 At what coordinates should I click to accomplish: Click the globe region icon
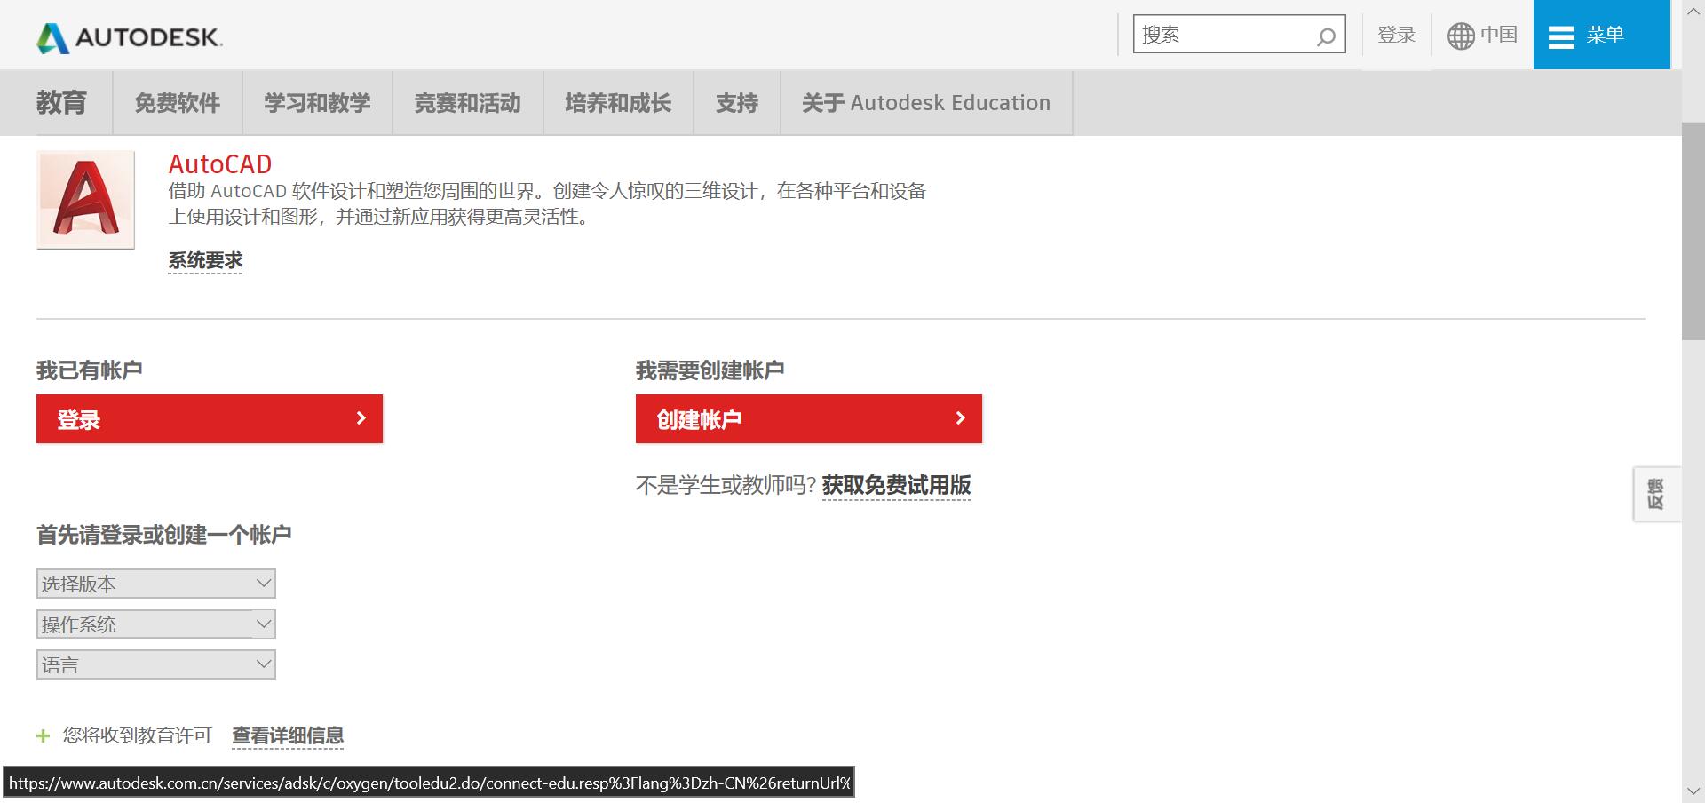pyautogui.click(x=1461, y=36)
